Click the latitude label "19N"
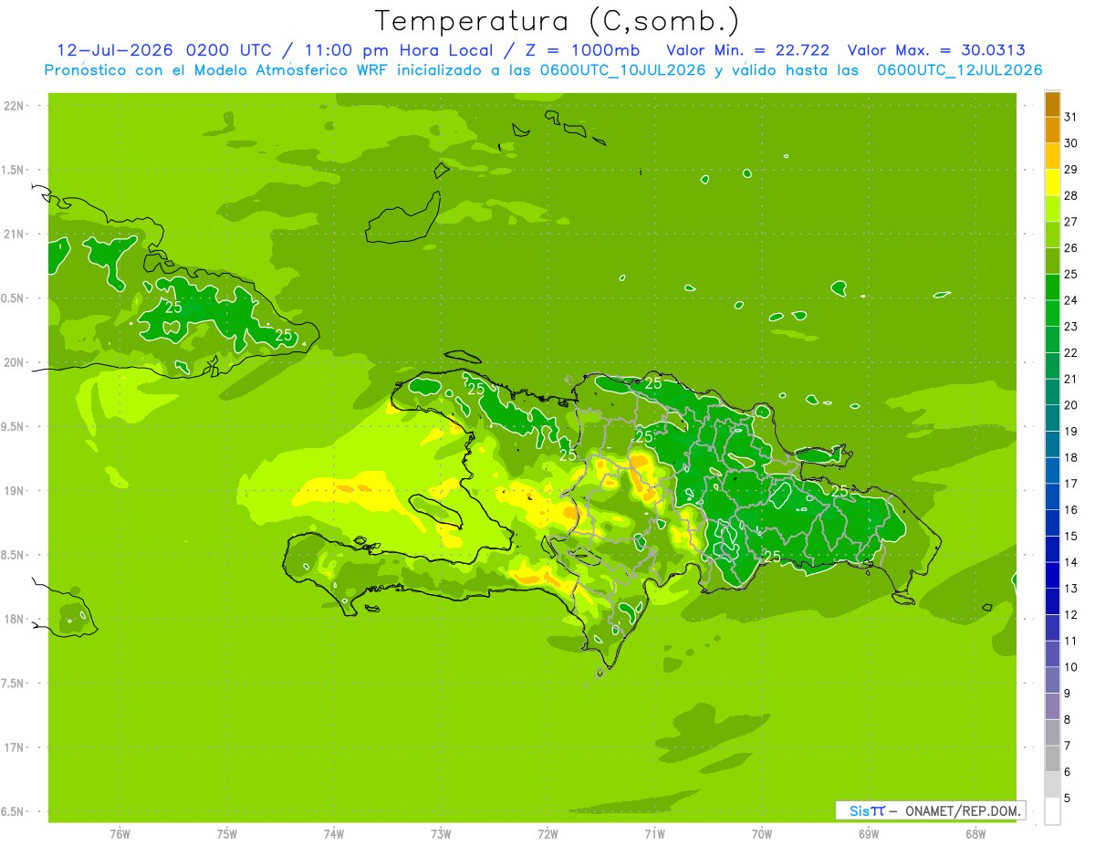This screenshot has height=846, width=1095. (x=16, y=491)
